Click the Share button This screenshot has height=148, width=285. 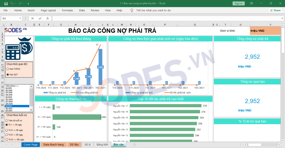[275, 10]
